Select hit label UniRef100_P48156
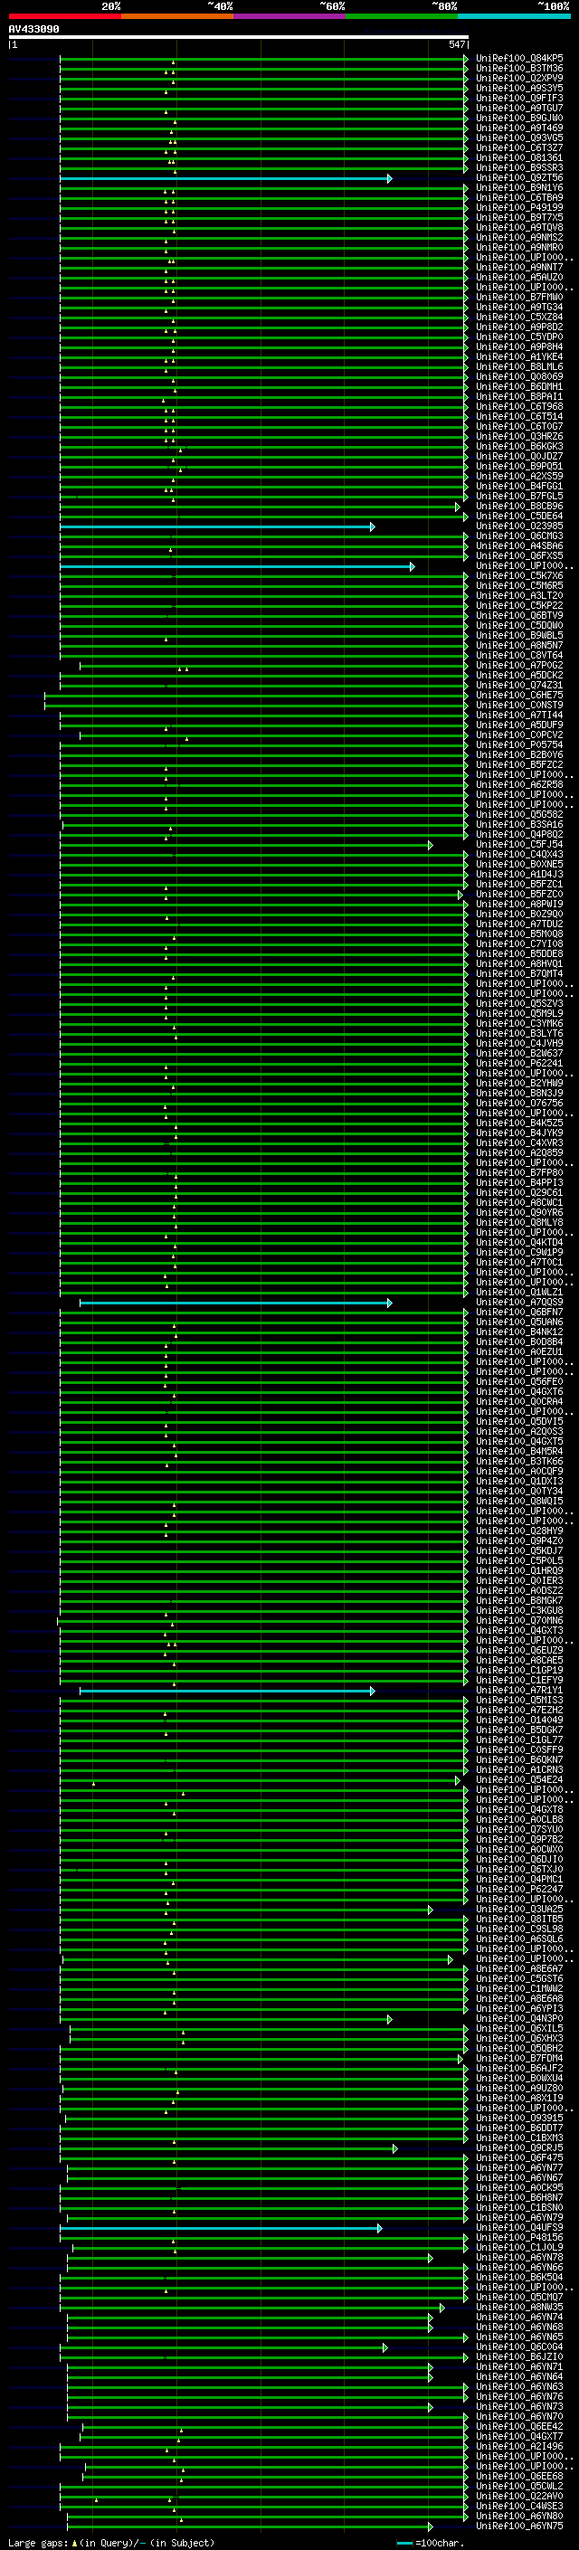 (x=519, y=2238)
